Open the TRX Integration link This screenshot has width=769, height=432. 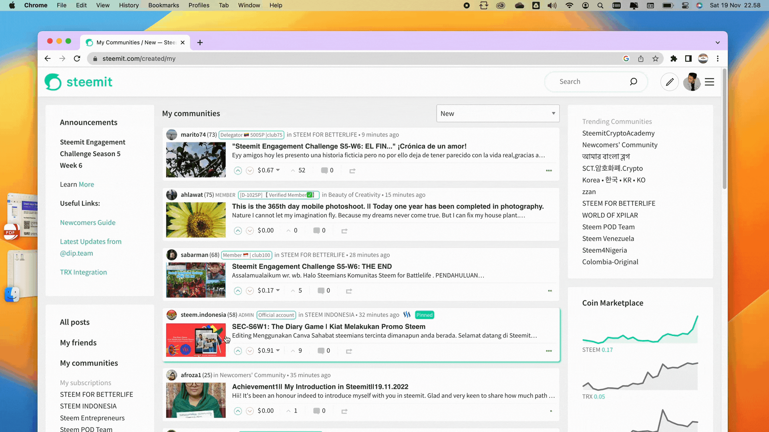pos(83,272)
